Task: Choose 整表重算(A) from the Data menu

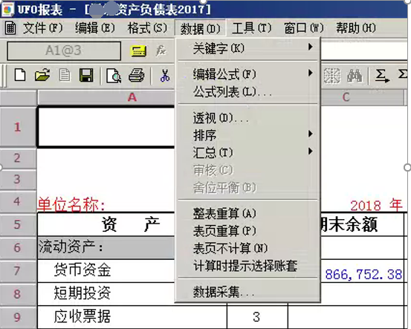Action: tap(248, 213)
